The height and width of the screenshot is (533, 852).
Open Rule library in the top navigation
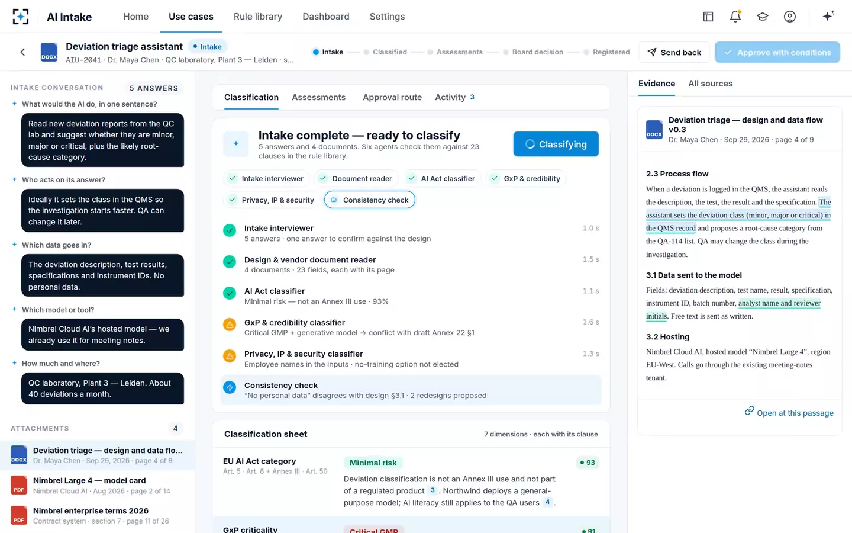point(258,17)
